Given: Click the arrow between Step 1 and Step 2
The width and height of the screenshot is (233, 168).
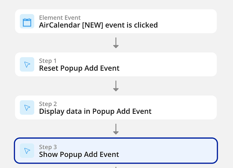Looking at the screenshot, I should 116,86.
